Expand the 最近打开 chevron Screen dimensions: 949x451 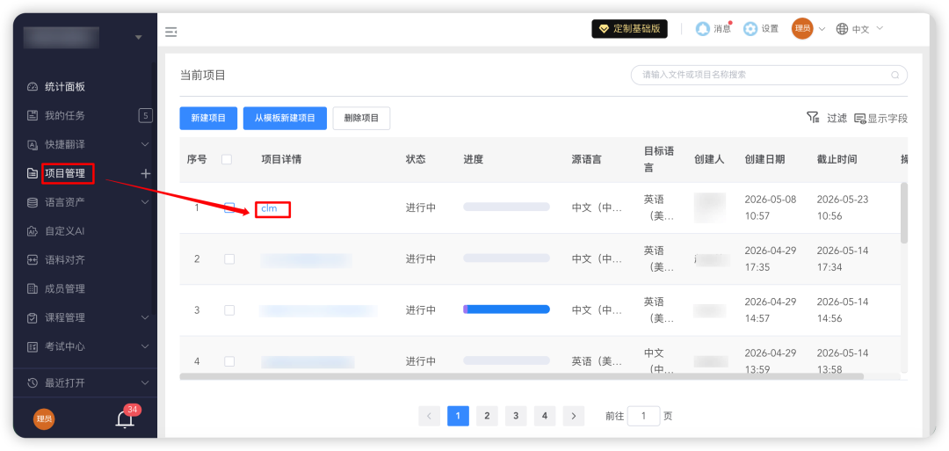point(145,382)
